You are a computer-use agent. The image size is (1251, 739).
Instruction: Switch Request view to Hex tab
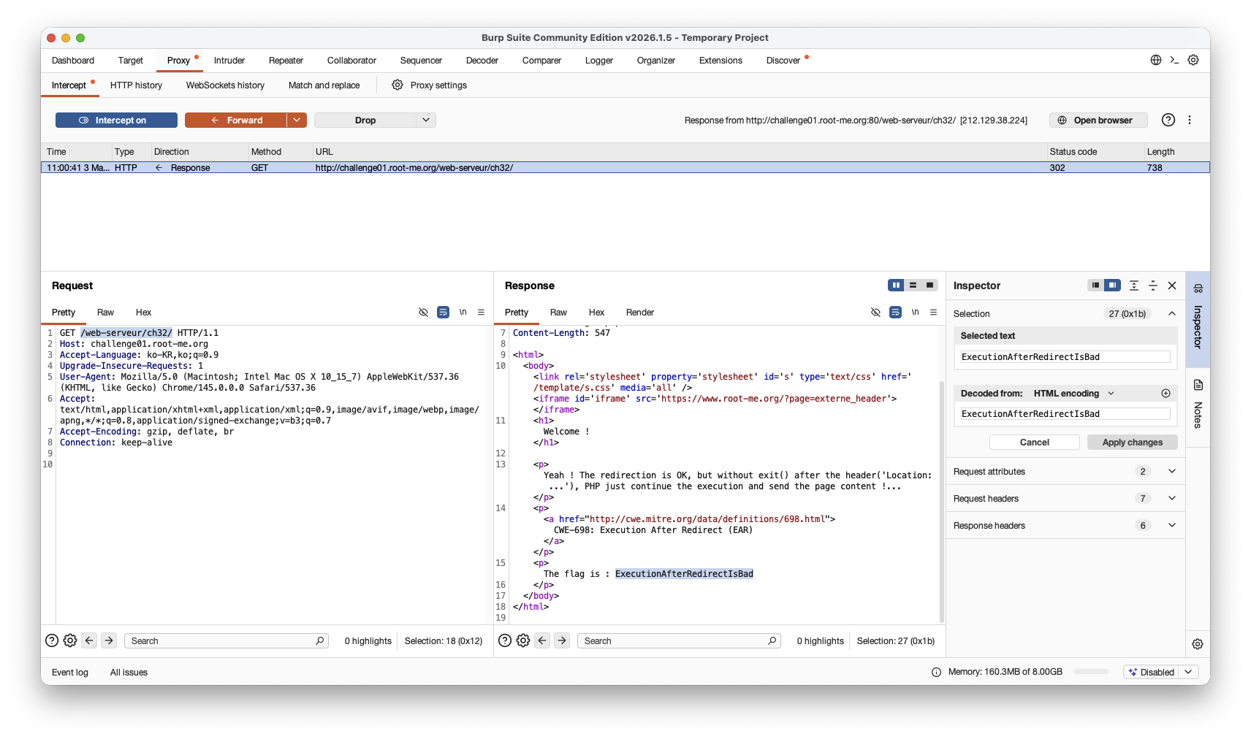[143, 313]
